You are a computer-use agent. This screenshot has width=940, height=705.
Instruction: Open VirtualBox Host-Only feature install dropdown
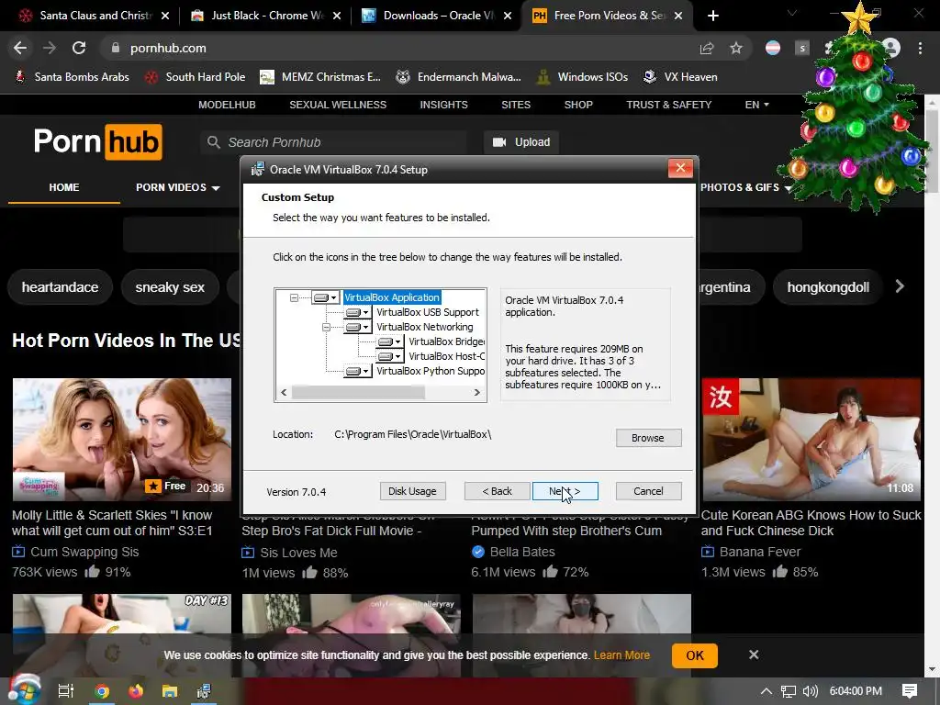[x=389, y=356]
